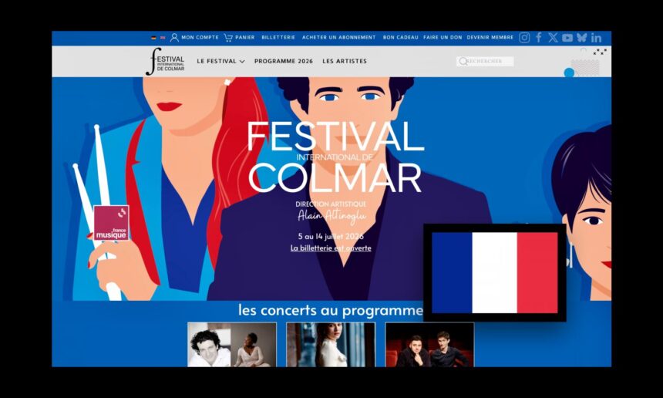This screenshot has width=663, height=398.
Task: Open the LinkedIn icon
Action: click(596, 38)
